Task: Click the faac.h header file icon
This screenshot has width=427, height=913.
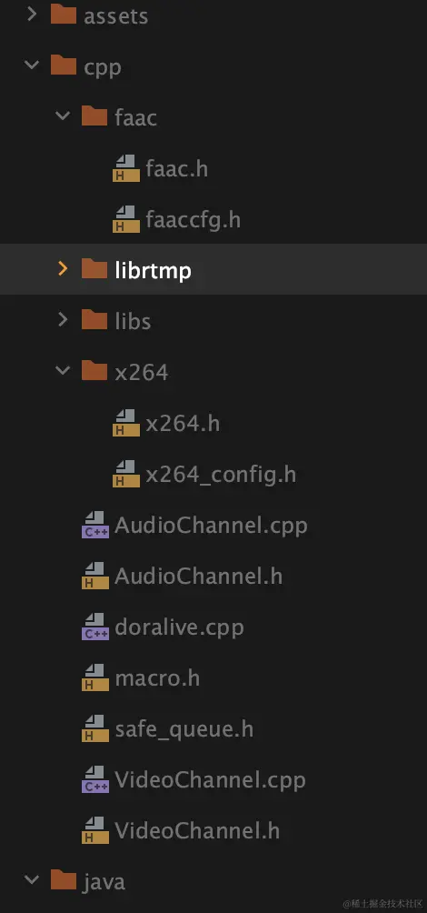Action: 125,168
